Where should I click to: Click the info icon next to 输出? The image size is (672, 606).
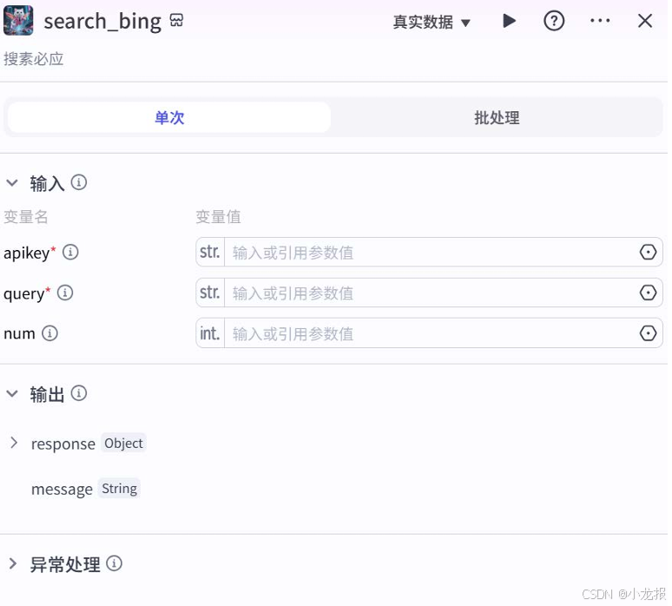pyautogui.click(x=79, y=392)
